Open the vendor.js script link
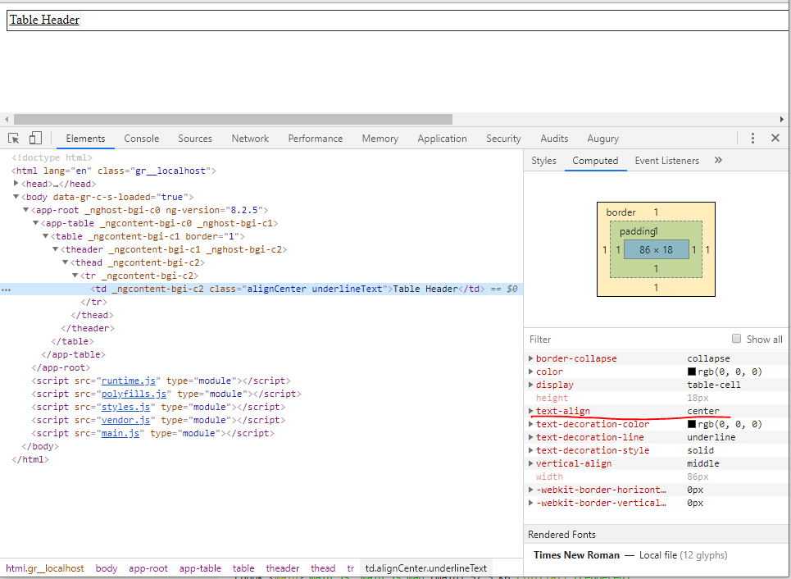Image resolution: width=791 pixels, height=579 pixels. (125, 420)
